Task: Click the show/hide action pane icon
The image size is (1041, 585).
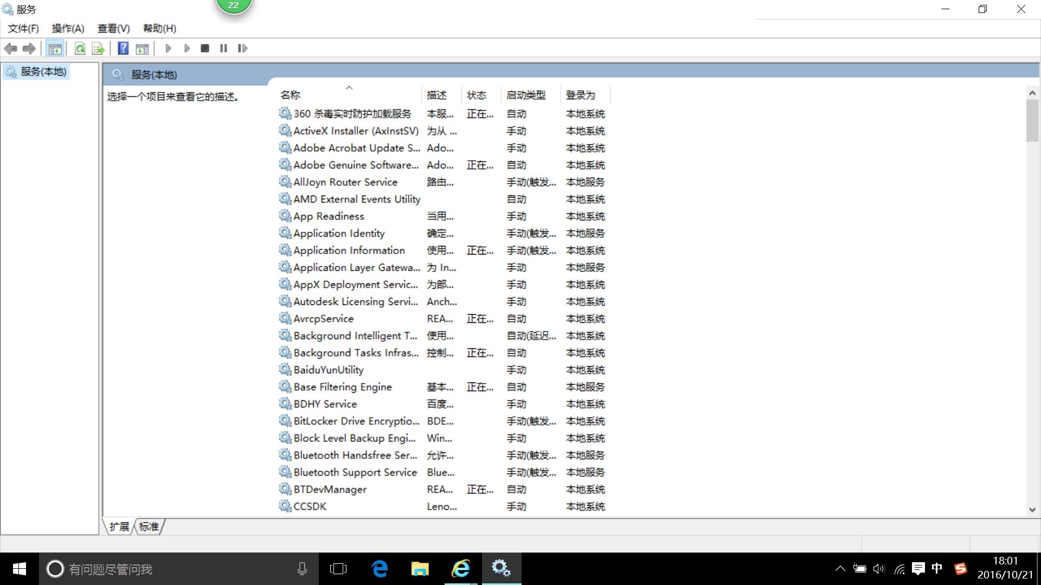Action: tap(142, 49)
